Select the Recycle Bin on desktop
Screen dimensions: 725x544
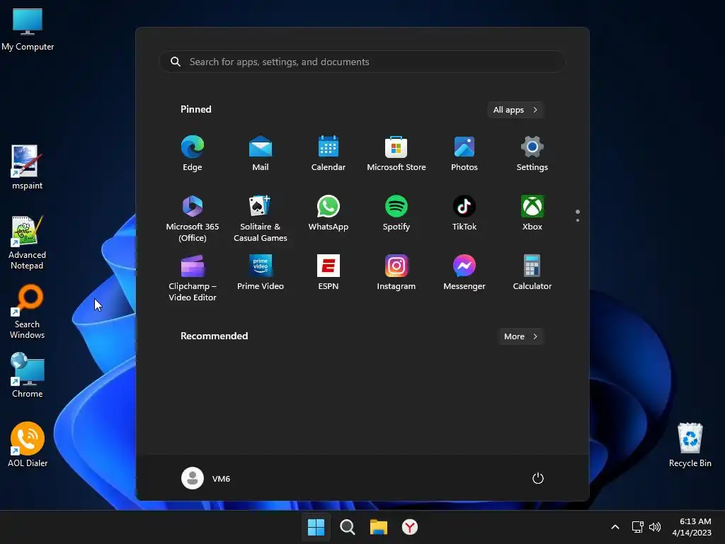(690, 445)
